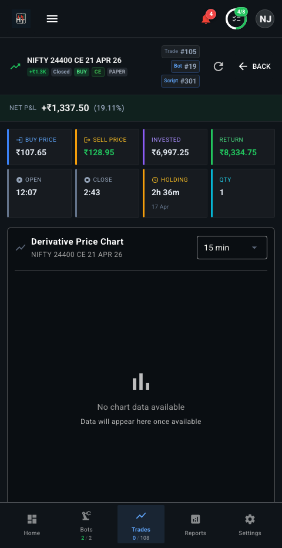The width and height of the screenshot is (282, 548).
Task: Click the dropdown arrow of the interval selector
Action: pos(254,248)
